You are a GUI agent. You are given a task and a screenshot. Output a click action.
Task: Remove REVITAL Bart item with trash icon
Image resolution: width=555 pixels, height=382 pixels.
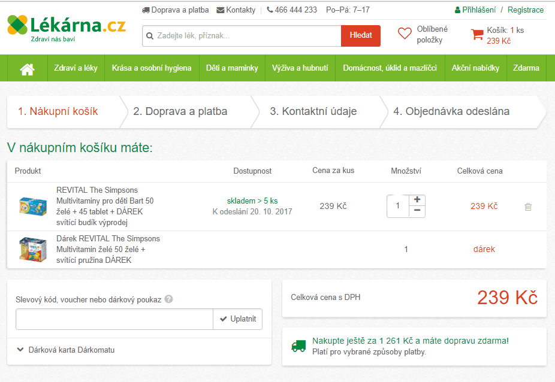click(528, 207)
